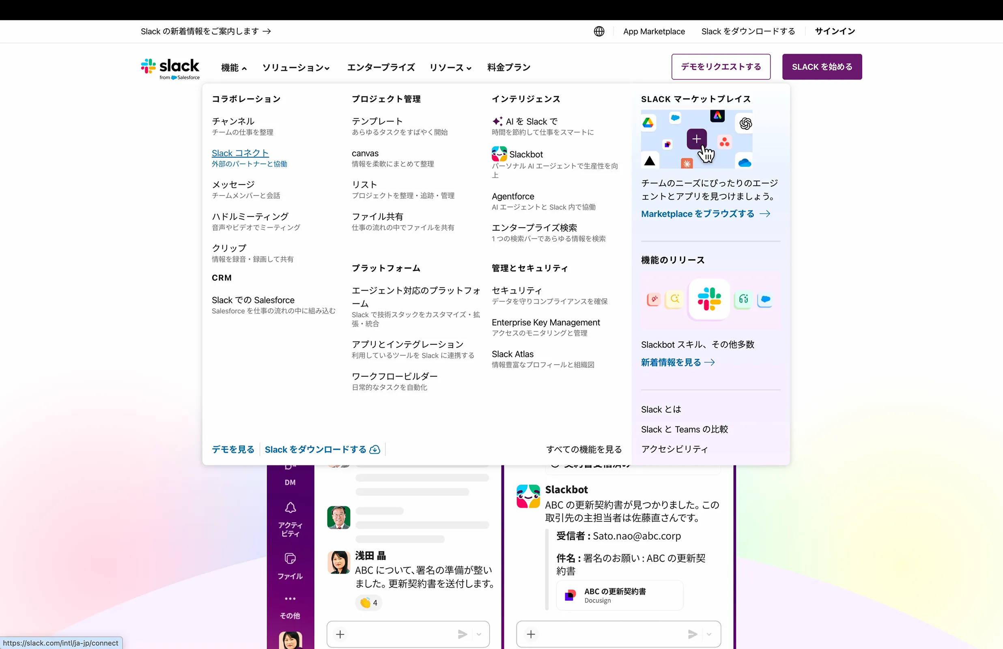Image resolution: width=1003 pixels, height=649 pixels.
Task: Click SLACK を始める button
Action: pyautogui.click(x=822, y=67)
